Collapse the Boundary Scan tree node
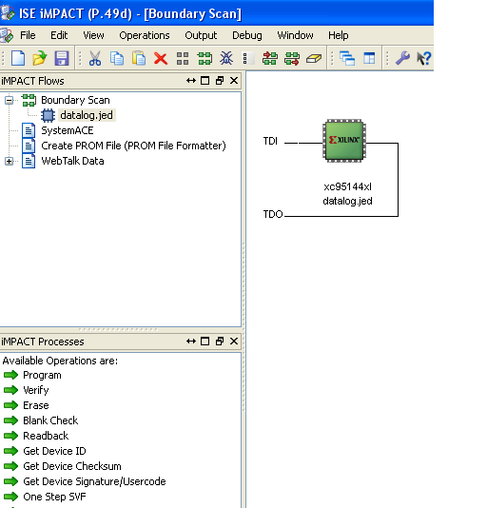 [x=10, y=100]
